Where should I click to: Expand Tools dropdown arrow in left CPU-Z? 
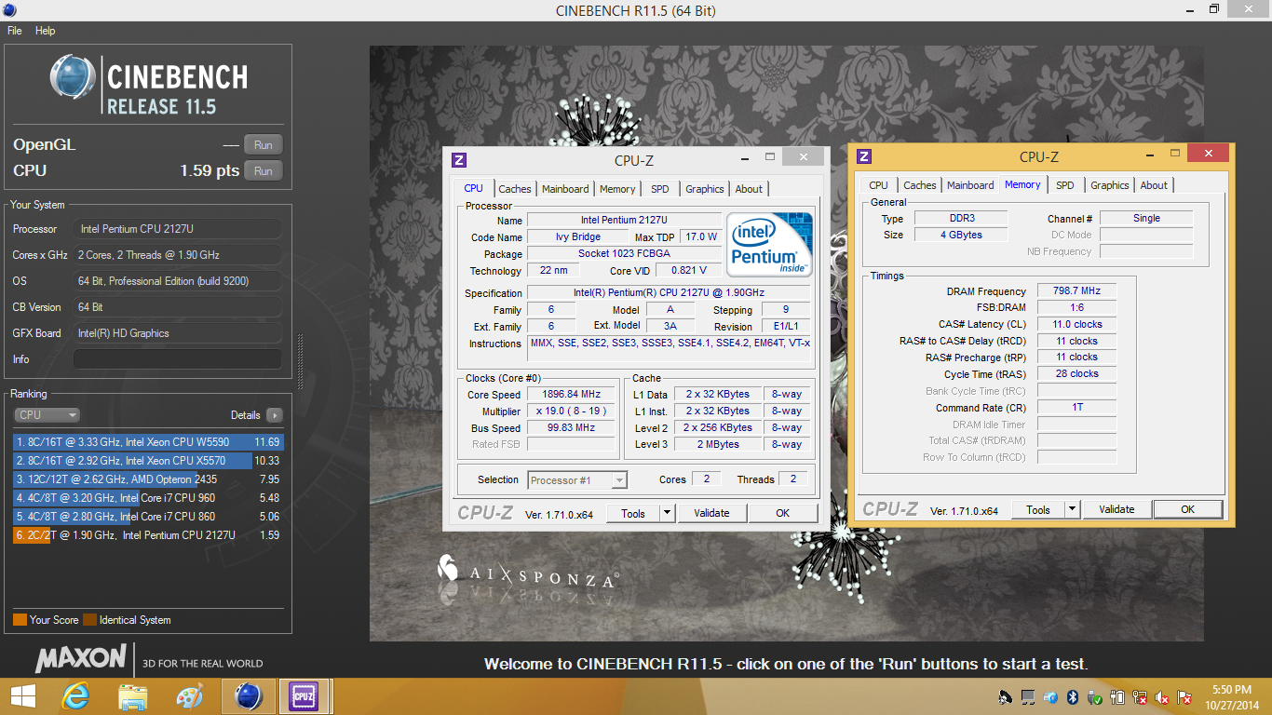[x=668, y=513]
